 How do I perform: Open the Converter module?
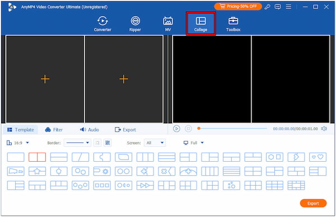[102, 24]
